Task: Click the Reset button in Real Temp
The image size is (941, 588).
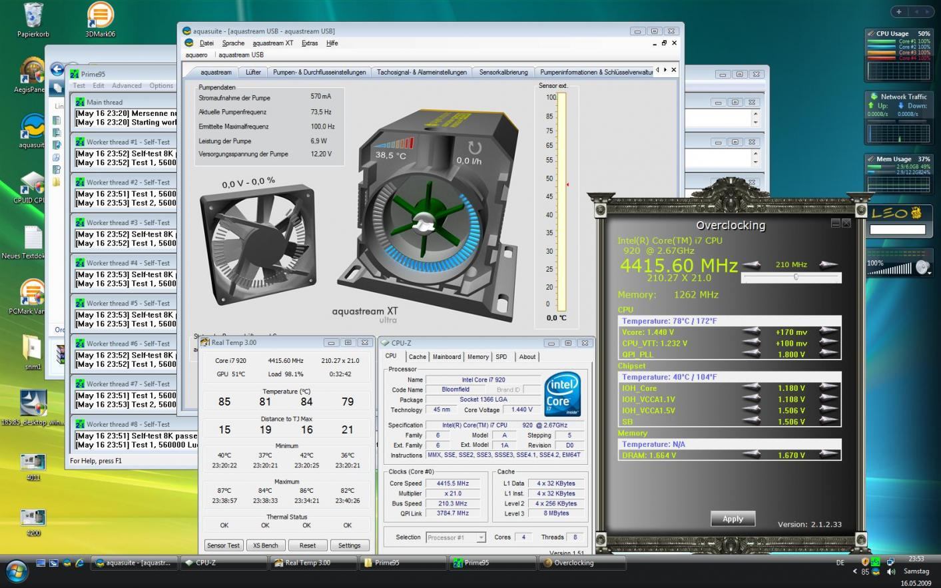Action: (307, 545)
